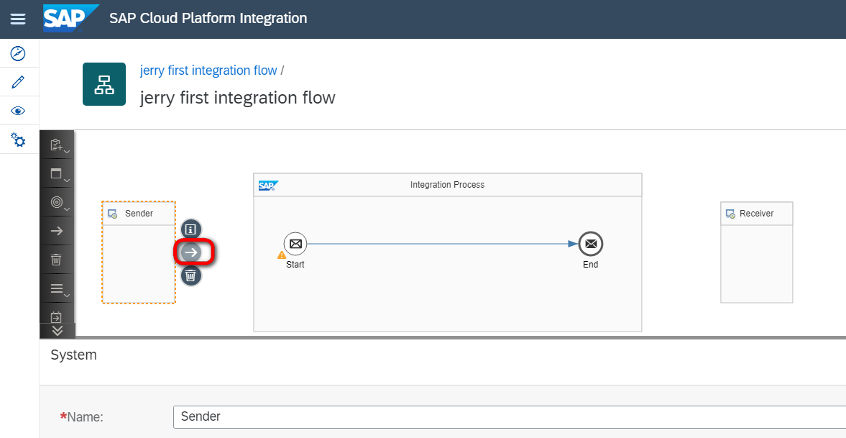Image resolution: width=846 pixels, height=438 pixels.
Task: Open the Settings gears page
Action: 19,140
